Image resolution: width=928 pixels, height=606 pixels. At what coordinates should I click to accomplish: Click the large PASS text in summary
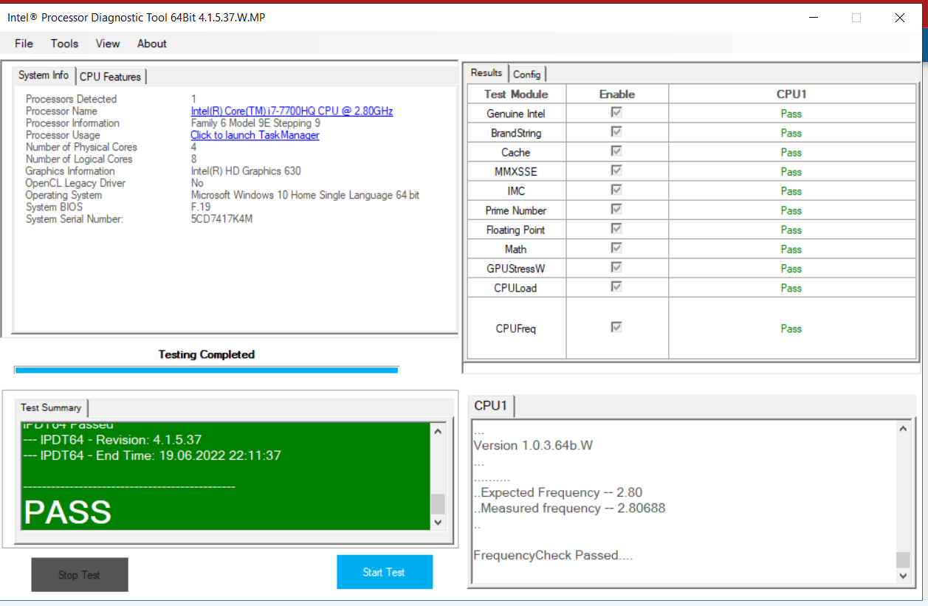pyautogui.click(x=68, y=512)
